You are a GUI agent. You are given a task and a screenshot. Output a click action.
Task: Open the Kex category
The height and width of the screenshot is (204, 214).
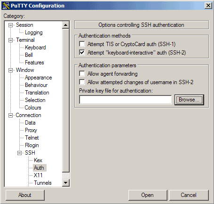(38, 160)
